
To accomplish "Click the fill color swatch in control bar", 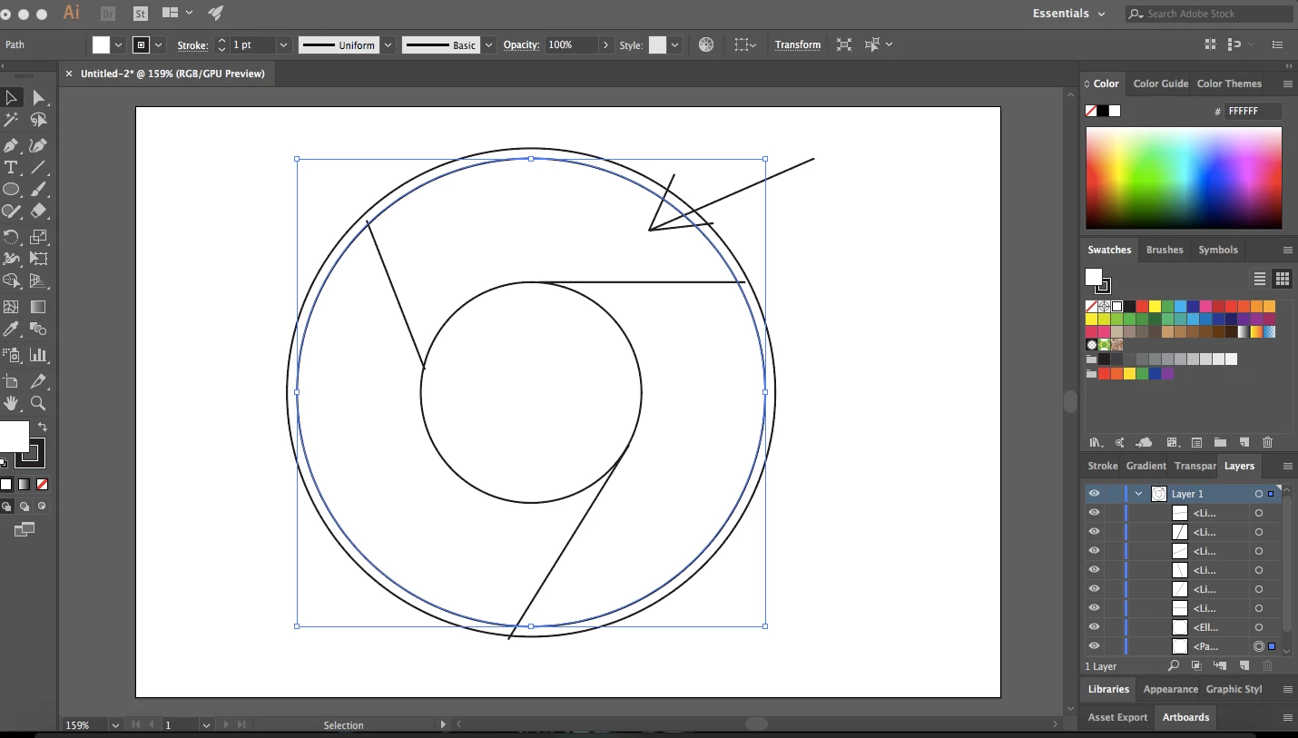I will (101, 44).
